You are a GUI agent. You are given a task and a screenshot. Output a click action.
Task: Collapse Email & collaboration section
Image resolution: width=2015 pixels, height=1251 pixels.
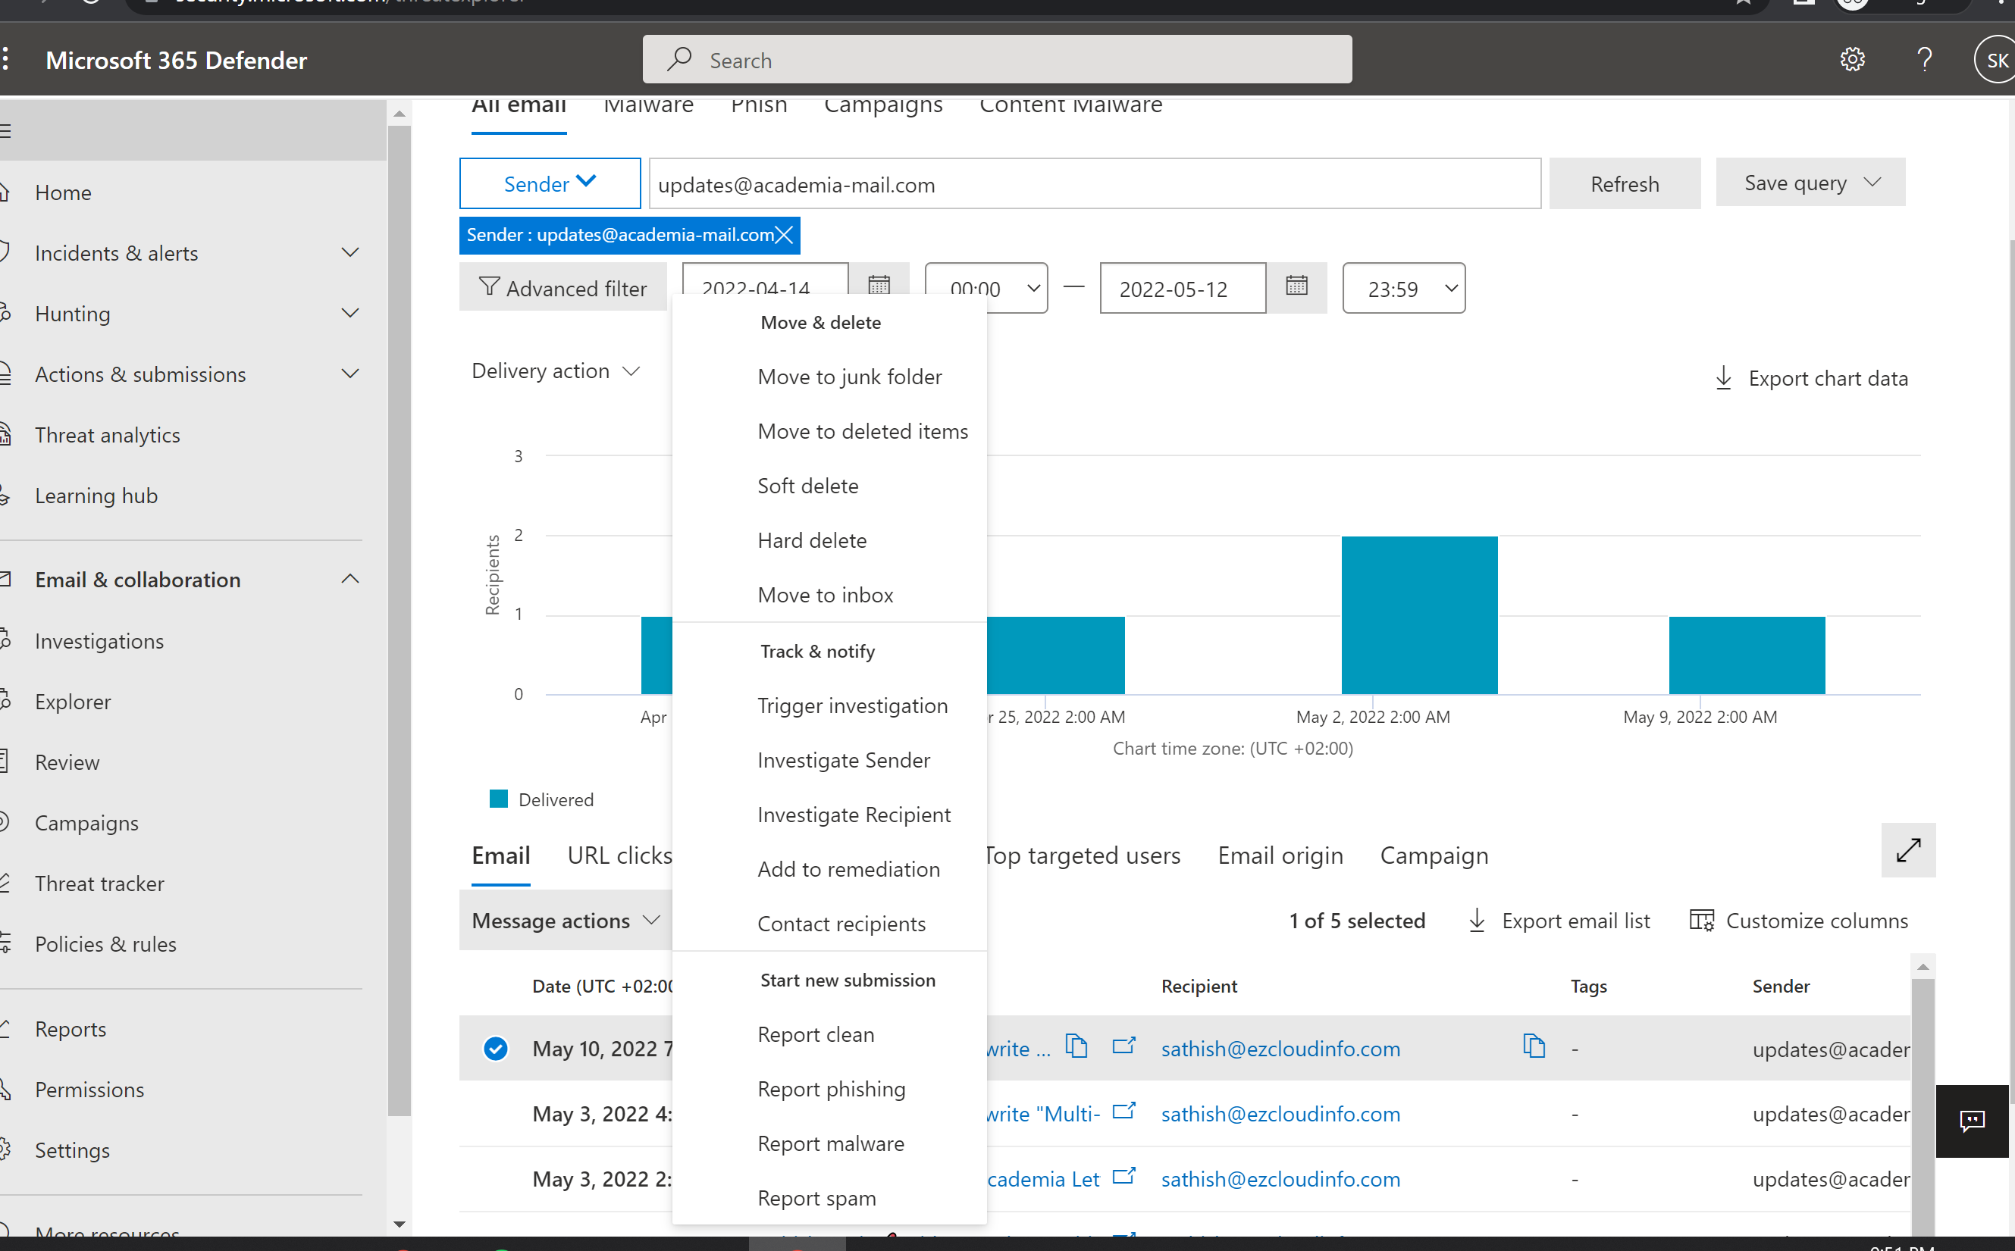[350, 579]
